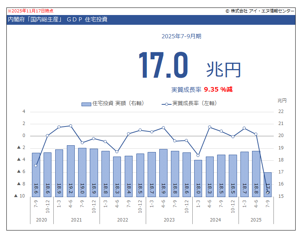Screen dimensions: 302x238
Task: Click the red 9.35 %減 growth rate text
Action: 218,89
